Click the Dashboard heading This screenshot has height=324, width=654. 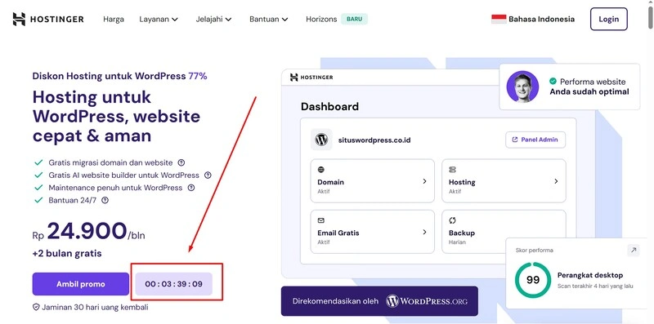(x=329, y=107)
